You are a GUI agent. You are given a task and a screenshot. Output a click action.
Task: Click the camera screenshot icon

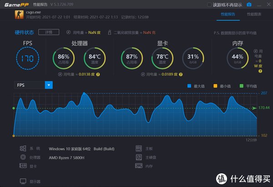(x=249, y=5)
